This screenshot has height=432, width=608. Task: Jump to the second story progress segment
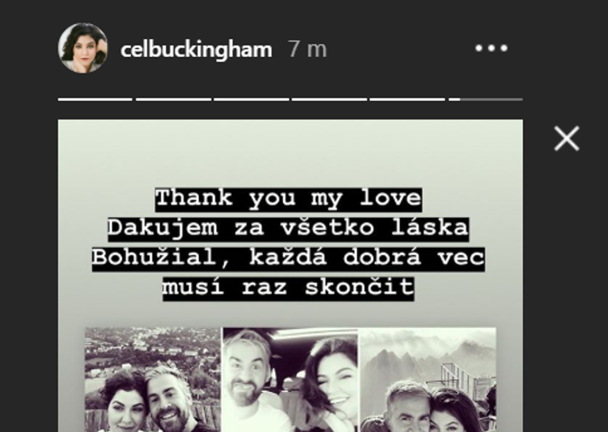[x=173, y=100]
